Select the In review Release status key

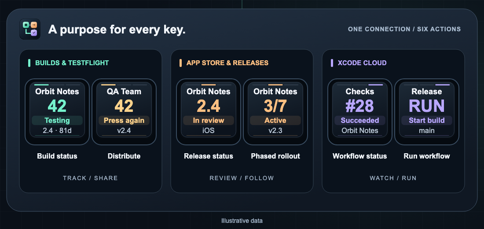click(209, 111)
